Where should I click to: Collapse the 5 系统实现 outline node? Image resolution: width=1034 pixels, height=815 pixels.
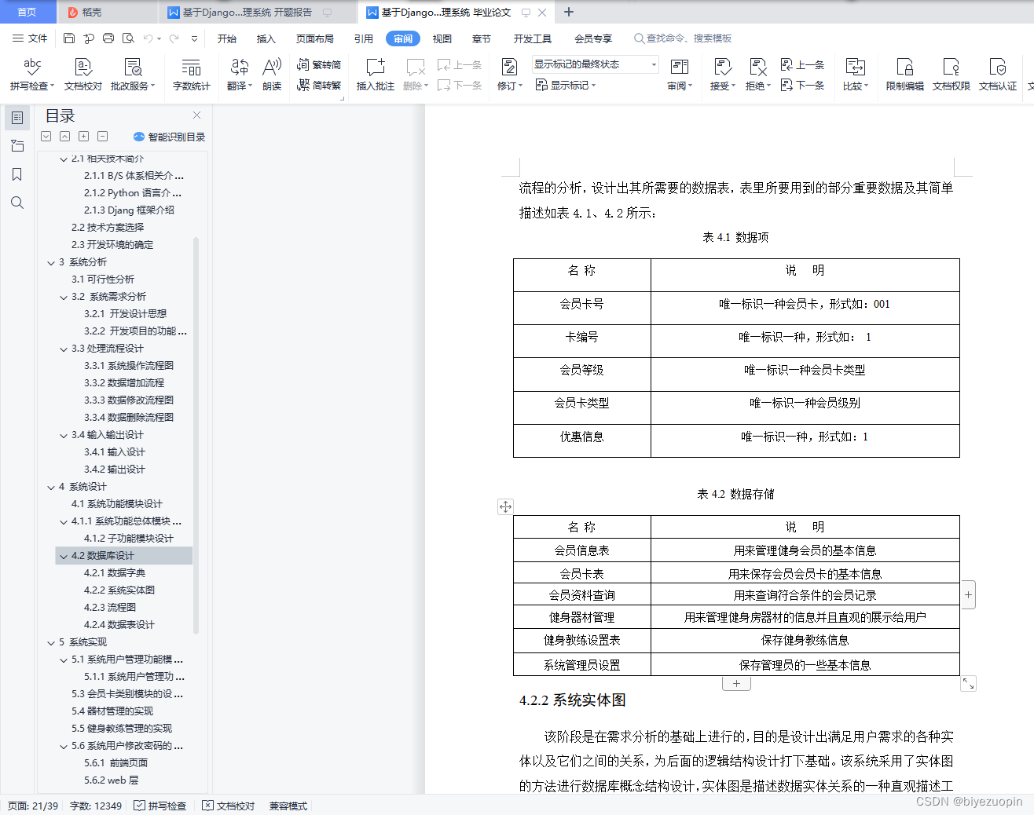coord(51,642)
